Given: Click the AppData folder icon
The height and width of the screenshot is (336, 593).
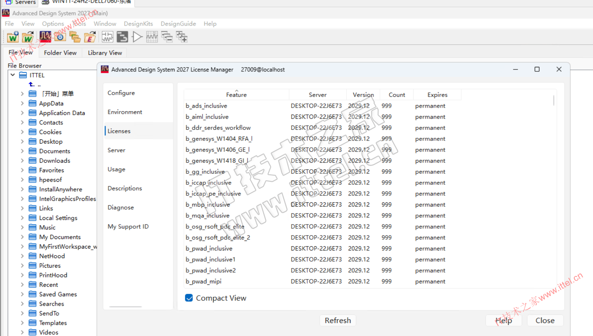Looking at the screenshot, I should pos(33,103).
